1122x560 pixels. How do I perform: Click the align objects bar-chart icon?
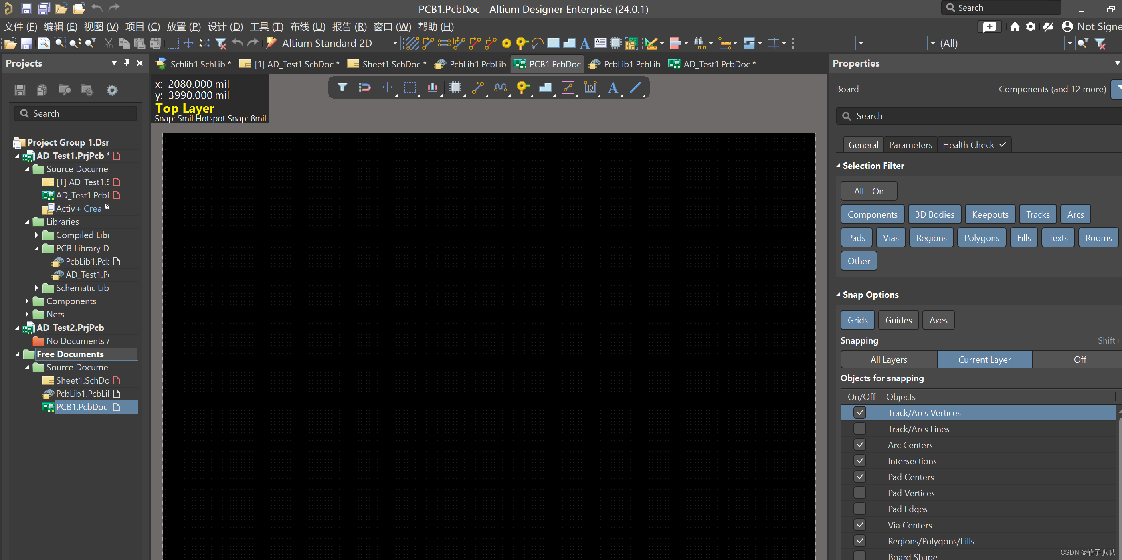click(x=432, y=87)
